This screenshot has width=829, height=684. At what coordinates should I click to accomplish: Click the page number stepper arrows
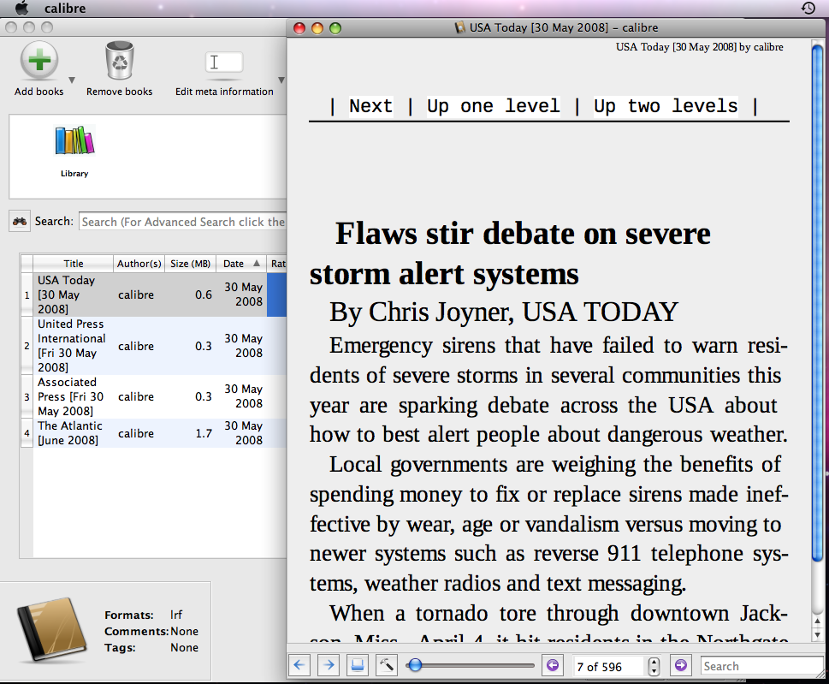tap(654, 666)
